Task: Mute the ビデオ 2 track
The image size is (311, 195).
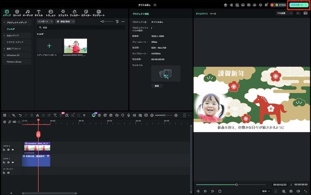Action: pyautogui.click(x=8, y=150)
